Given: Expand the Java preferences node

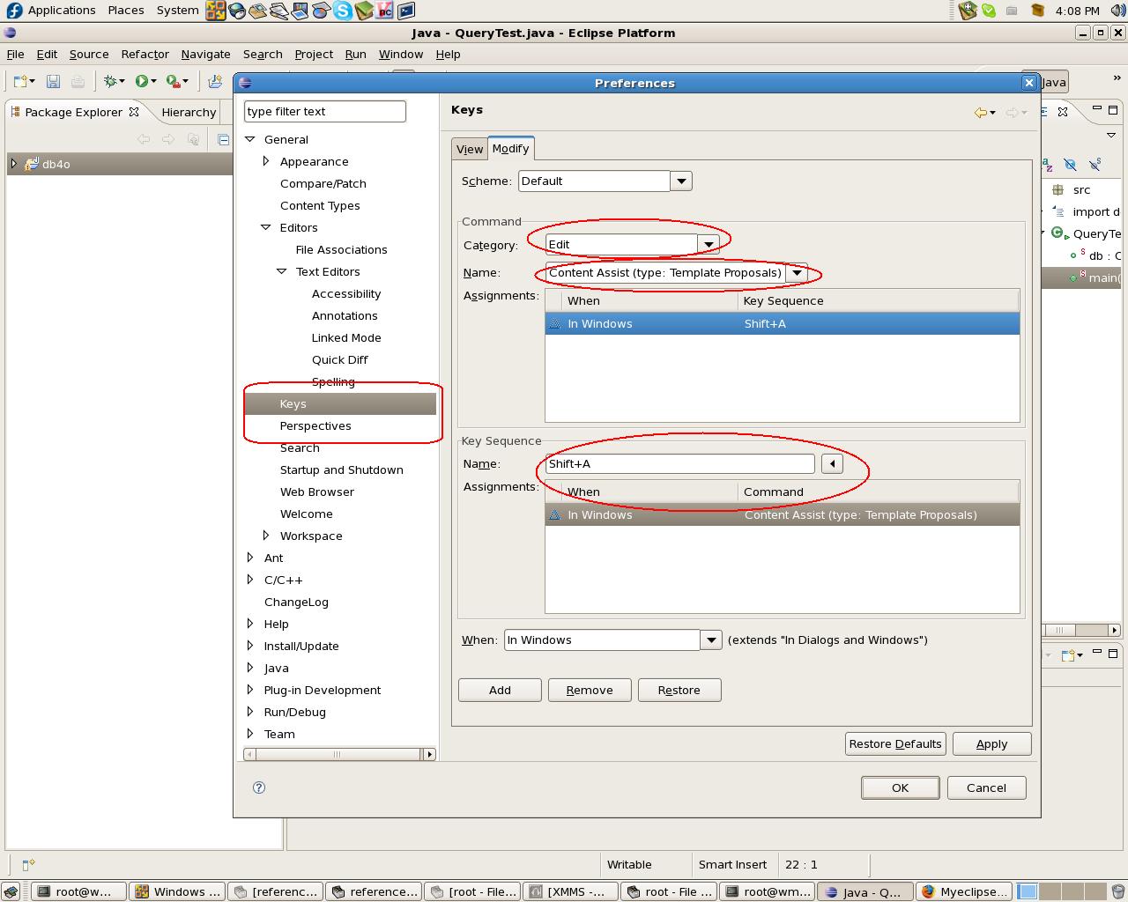Looking at the screenshot, I should pos(250,668).
